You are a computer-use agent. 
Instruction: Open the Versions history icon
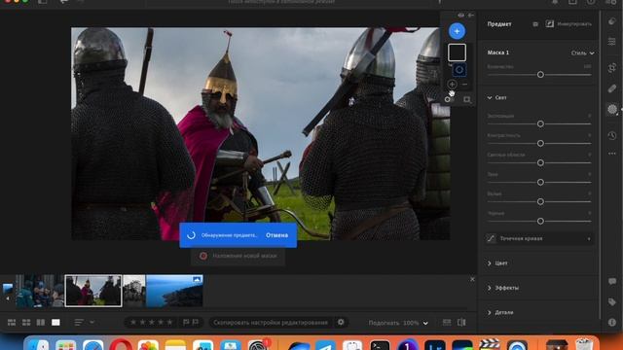coord(612,135)
